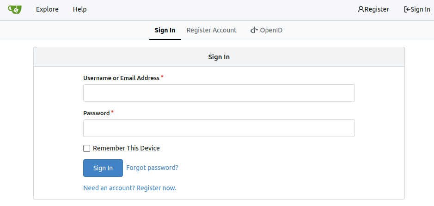Click the person icon beside Register
434x206 pixels.
coord(361,9)
